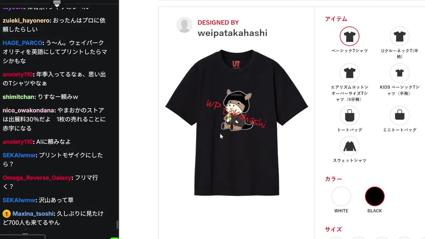The height and width of the screenshot is (239, 425).
Task: Pick the KIDS ベーシックTシャツ icon
Action: [399, 73]
